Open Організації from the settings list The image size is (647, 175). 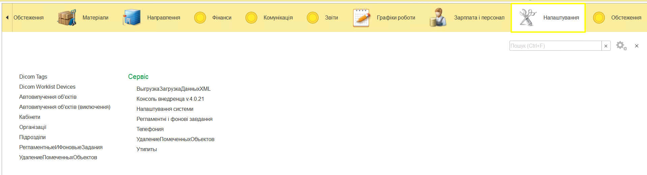coord(33,127)
